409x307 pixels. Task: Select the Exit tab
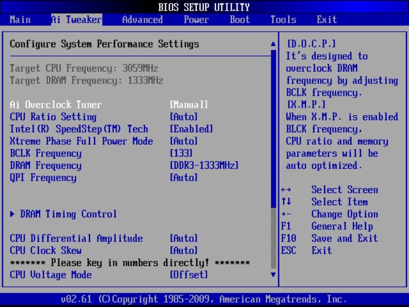327,19
